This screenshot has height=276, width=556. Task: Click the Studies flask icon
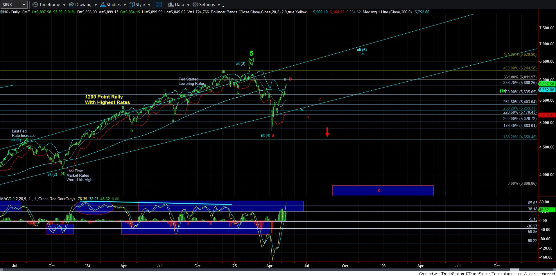[x=103, y=5]
